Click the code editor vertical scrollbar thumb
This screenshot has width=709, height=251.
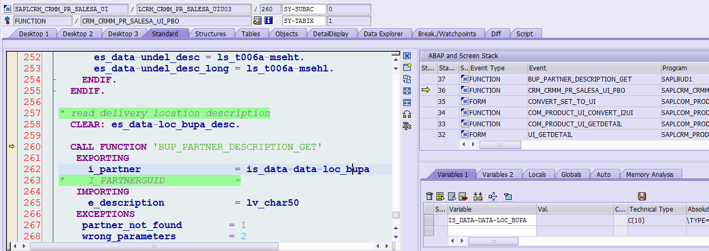point(395,215)
